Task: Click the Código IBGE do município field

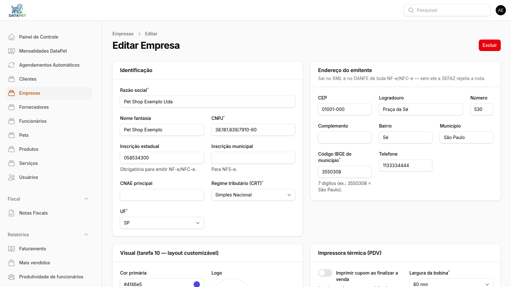Action: click(x=345, y=172)
